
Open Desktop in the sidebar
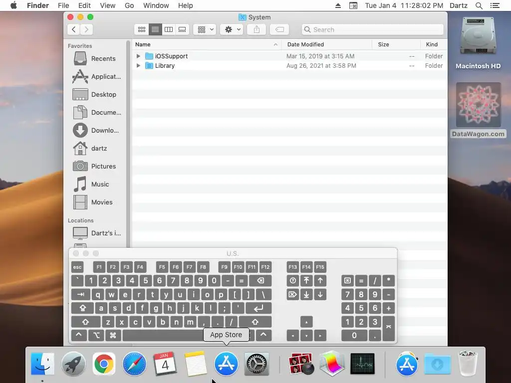(95, 94)
